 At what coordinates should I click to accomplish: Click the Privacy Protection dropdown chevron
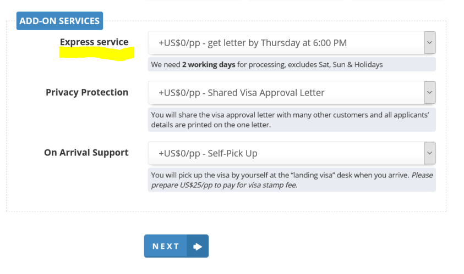pyautogui.click(x=429, y=93)
